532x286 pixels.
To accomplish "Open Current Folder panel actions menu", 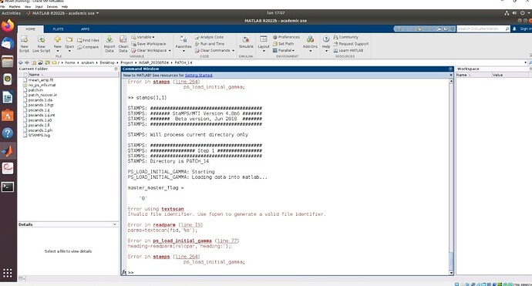I will pyautogui.click(x=116, y=69).
